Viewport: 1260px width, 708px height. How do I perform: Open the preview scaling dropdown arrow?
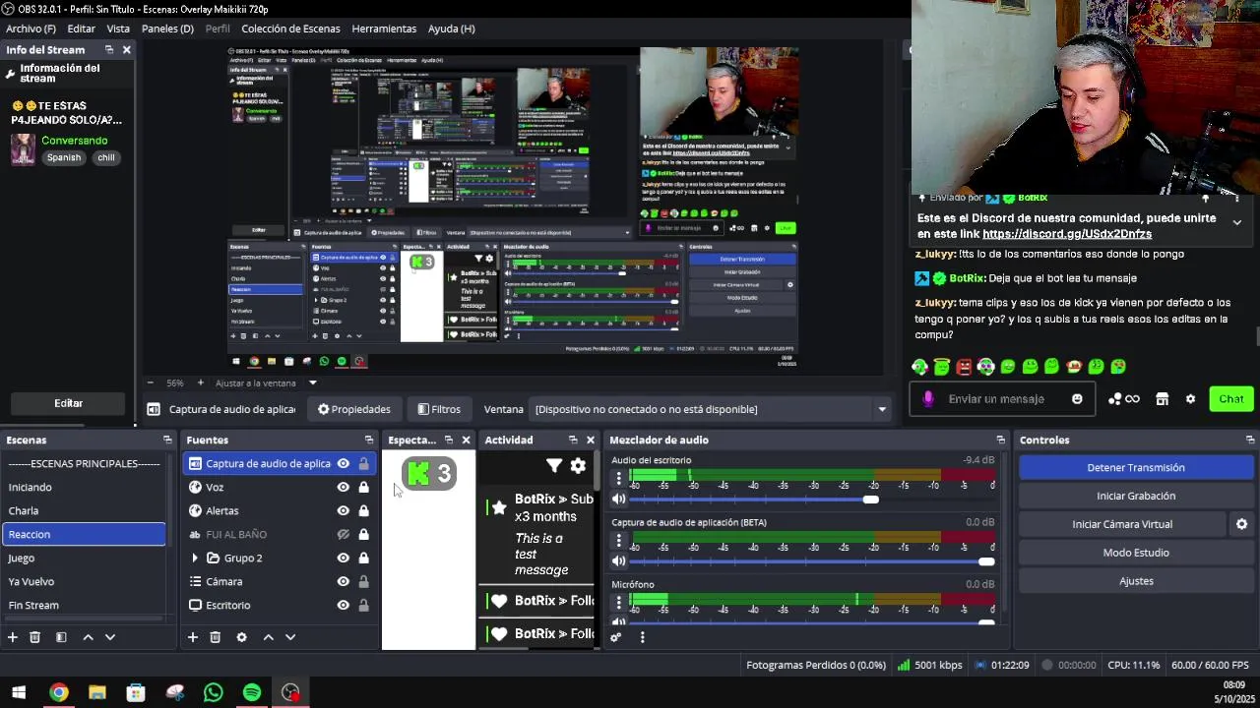(x=313, y=383)
